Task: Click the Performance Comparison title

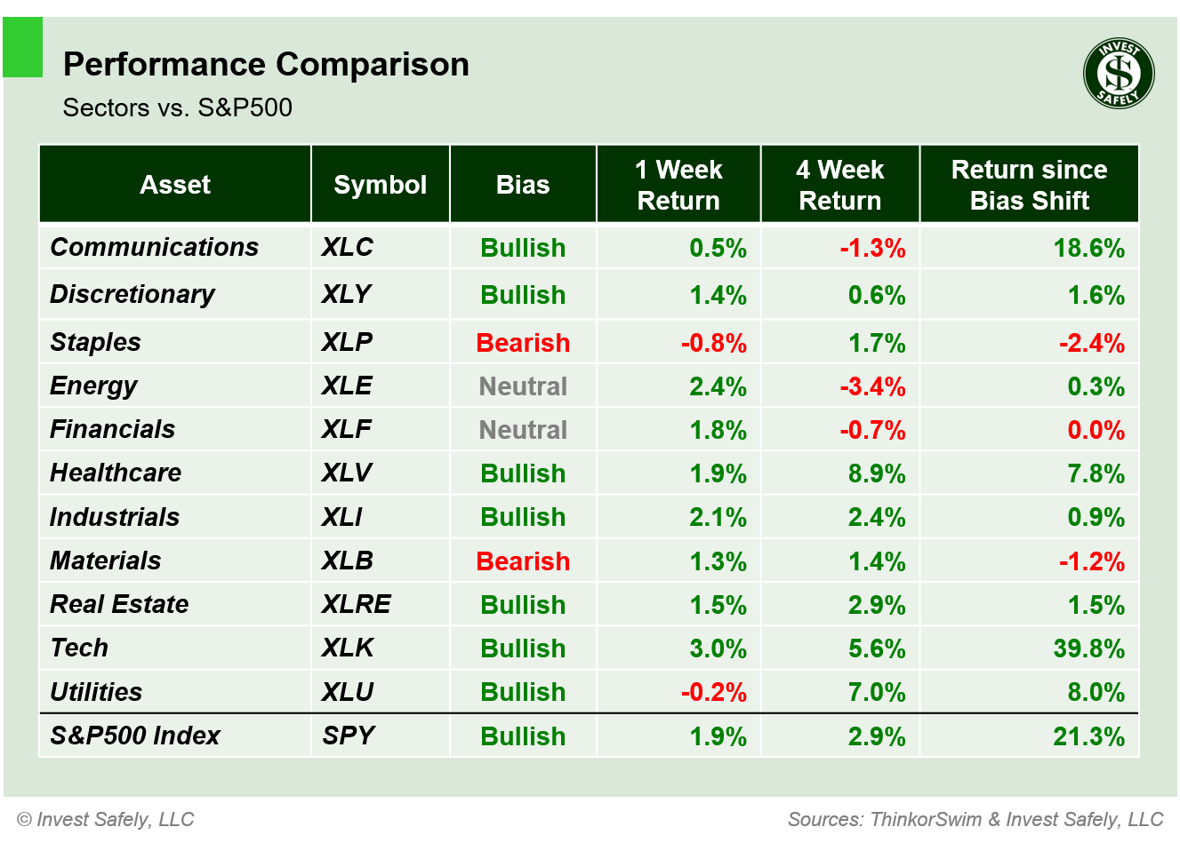Action: [x=266, y=65]
